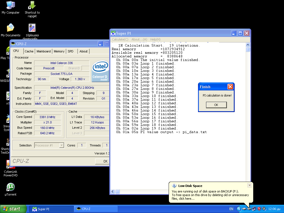Minimize the CPU-Z window
This screenshot has width=284, height=213.
pyautogui.click(x=100, y=44)
